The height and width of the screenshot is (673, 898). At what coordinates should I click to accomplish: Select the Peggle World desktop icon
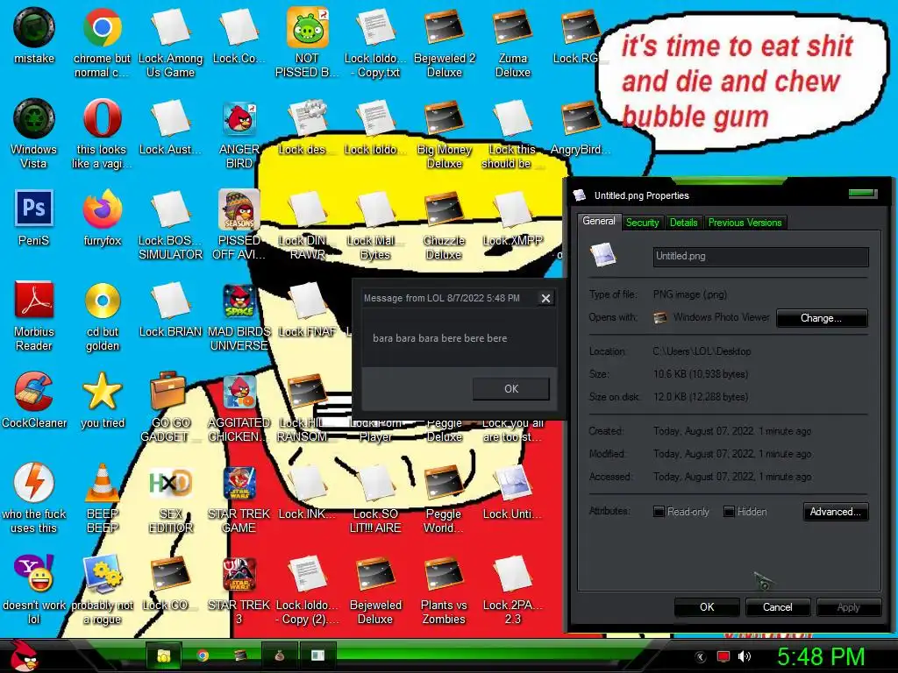(x=444, y=483)
